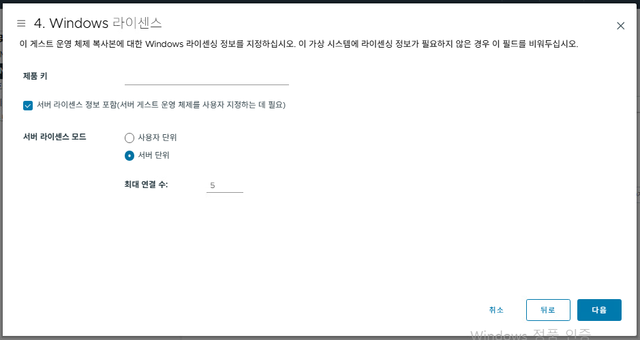
Task: Click the 제품 키 label
Action: tap(35, 76)
